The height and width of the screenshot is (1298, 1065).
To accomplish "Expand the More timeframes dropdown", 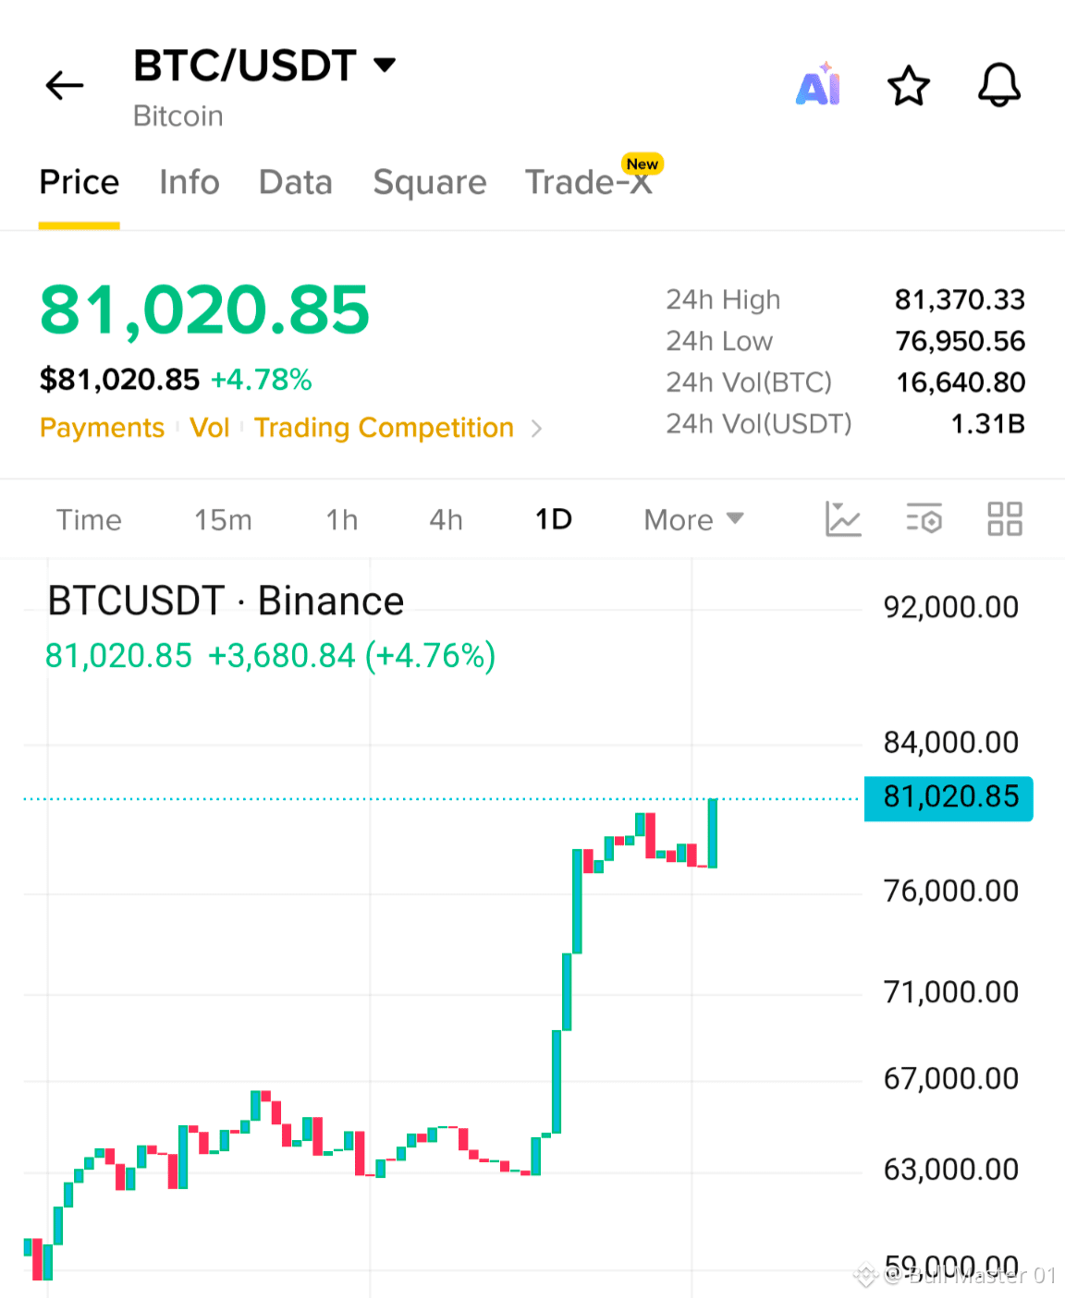I will click(694, 520).
